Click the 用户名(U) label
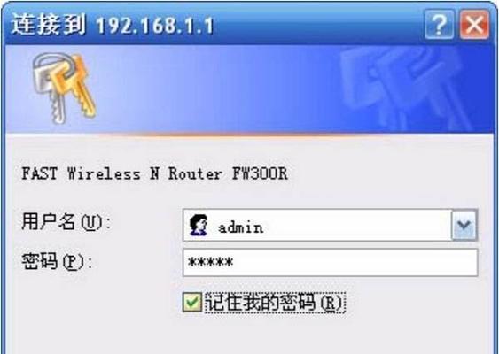Viewport: 499px width, 354px height. pyautogui.click(x=66, y=222)
